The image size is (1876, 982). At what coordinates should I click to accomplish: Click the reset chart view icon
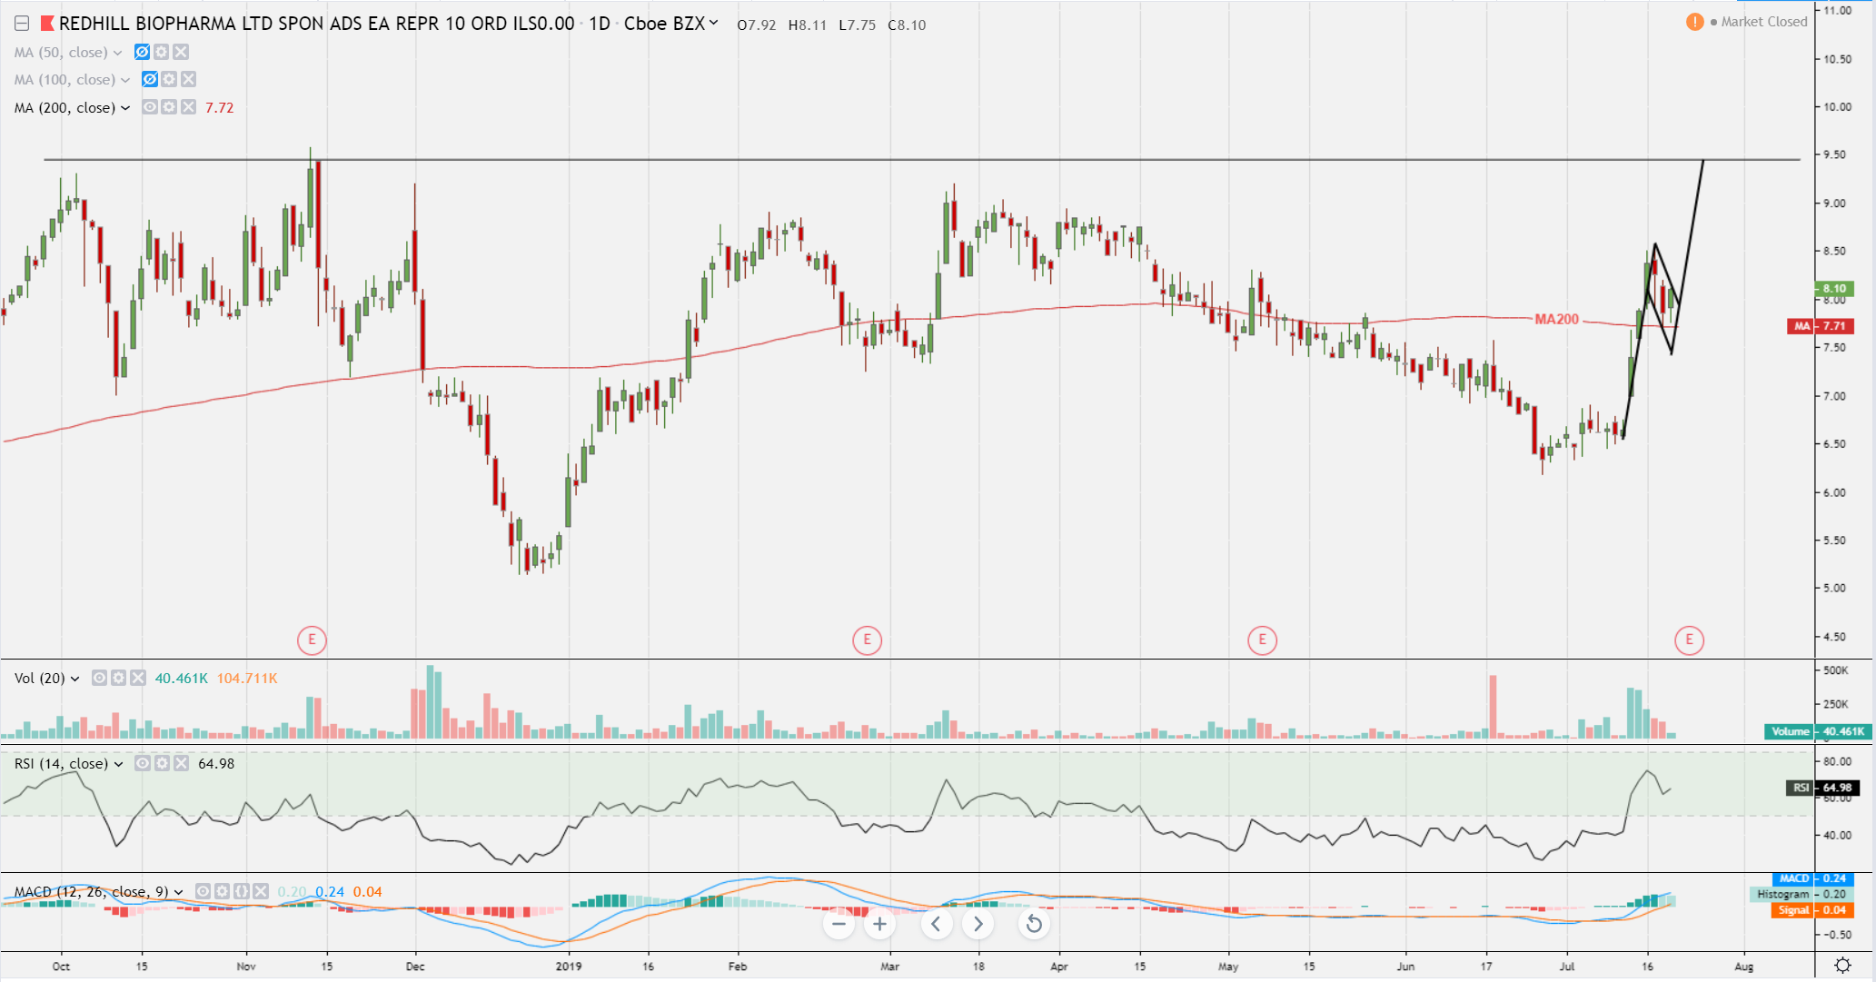1034,925
